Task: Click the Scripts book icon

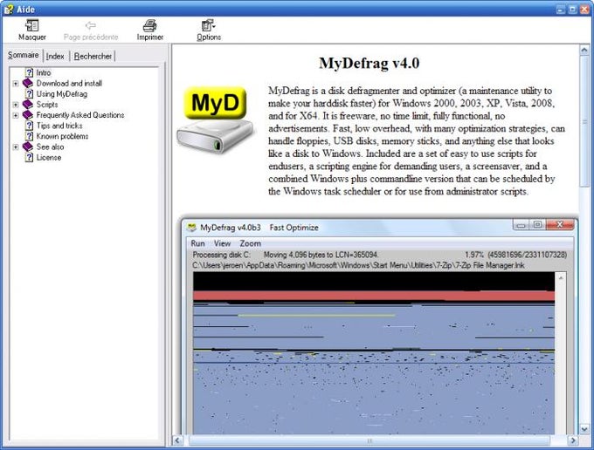Action: pos(28,104)
